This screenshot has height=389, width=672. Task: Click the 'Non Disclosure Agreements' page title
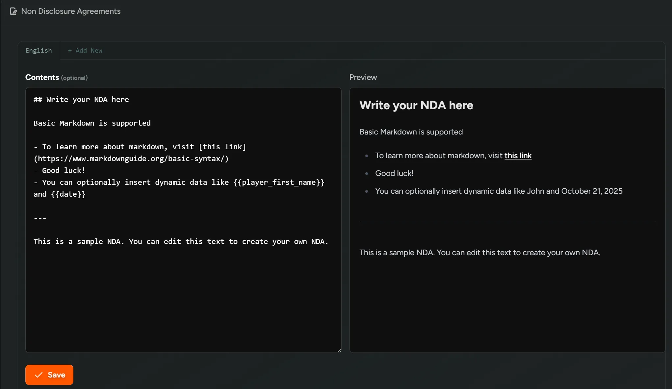[70, 11]
